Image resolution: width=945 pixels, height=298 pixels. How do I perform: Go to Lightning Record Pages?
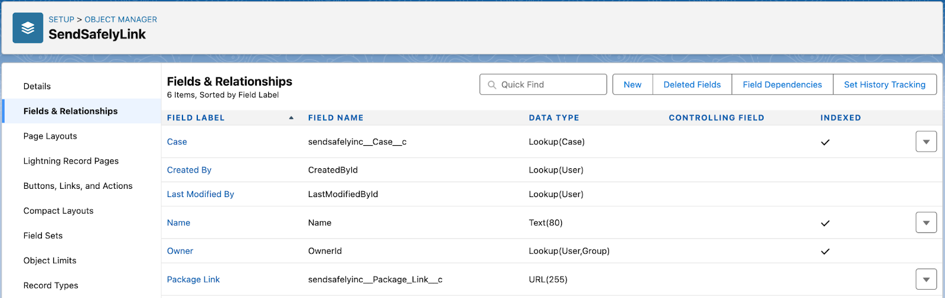pyautogui.click(x=71, y=161)
